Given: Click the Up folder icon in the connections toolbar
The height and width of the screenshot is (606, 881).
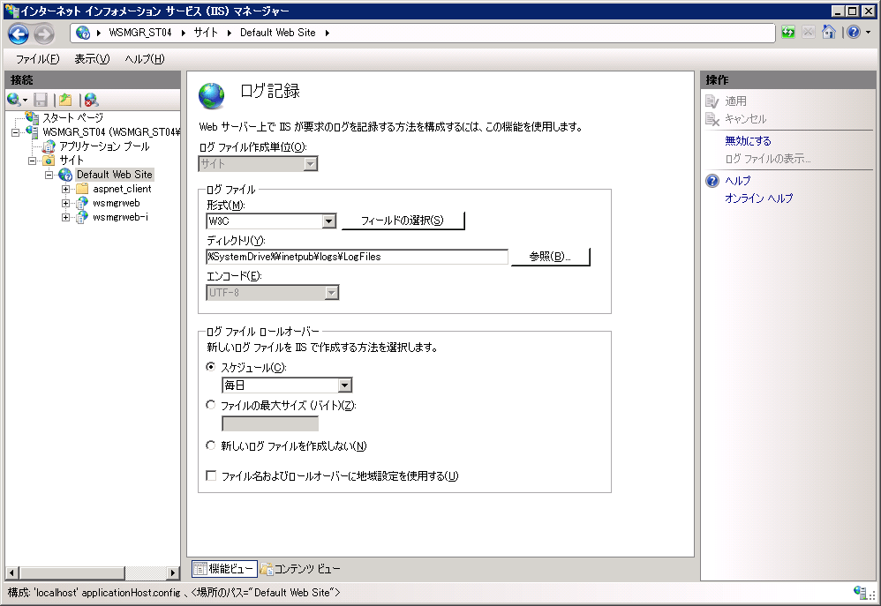Looking at the screenshot, I should pyautogui.click(x=64, y=100).
